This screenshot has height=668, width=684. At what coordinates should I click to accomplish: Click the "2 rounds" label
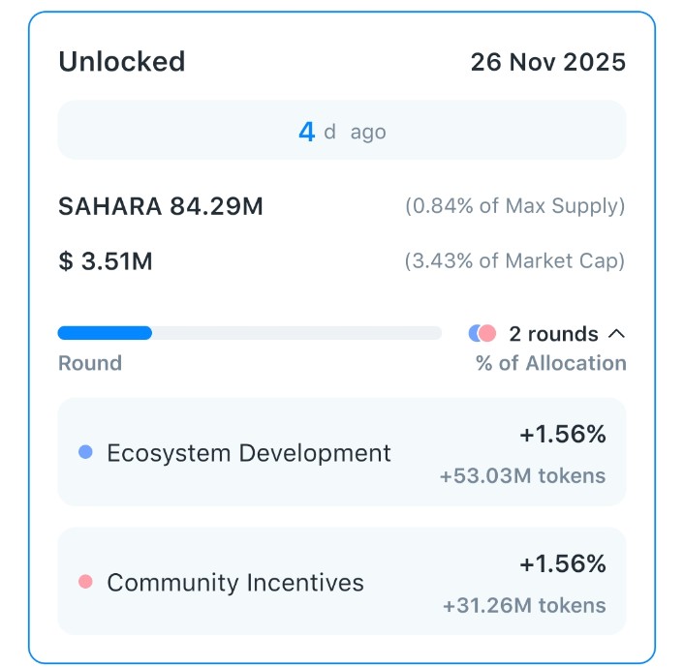pyautogui.click(x=553, y=334)
